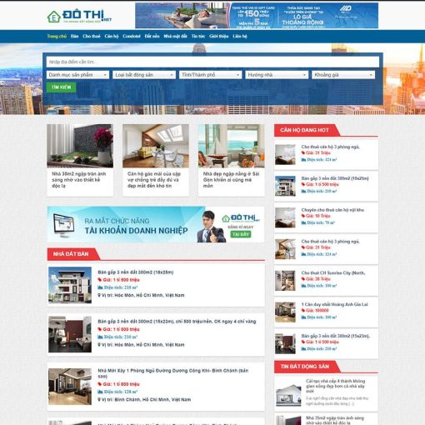The height and width of the screenshot is (425, 425).
Task: Open sidebar Bán gấp 3 nền đất (10x25m) listing
Action: (x=335, y=178)
